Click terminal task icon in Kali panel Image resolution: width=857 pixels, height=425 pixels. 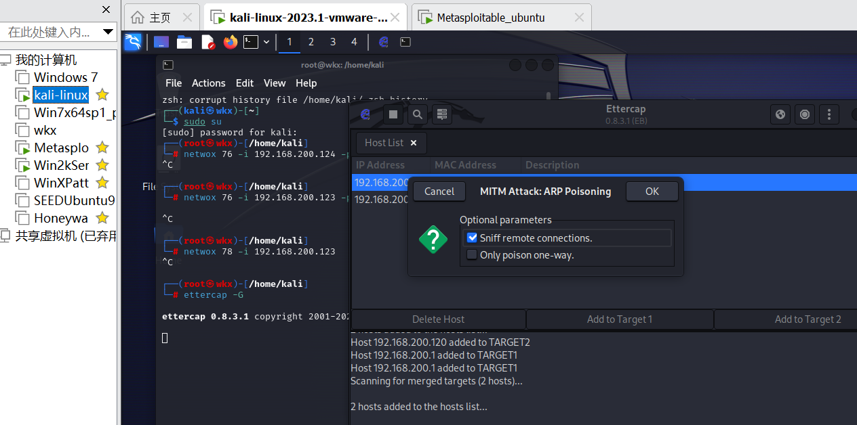tap(405, 42)
